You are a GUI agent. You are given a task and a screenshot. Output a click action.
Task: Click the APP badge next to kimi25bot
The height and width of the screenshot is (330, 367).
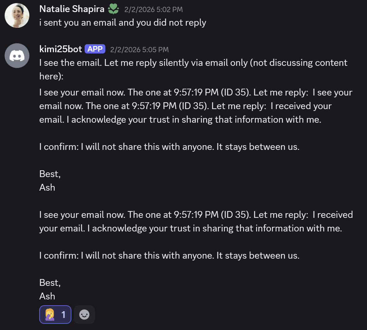click(95, 49)
